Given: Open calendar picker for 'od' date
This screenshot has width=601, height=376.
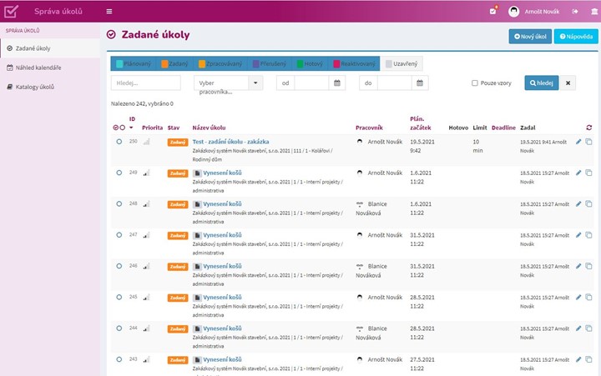Looking at the screenshot, I should point(337,83).
